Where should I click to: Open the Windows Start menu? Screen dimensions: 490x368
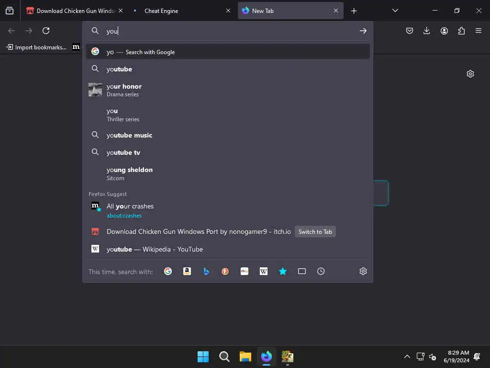[x=203, y=356]
